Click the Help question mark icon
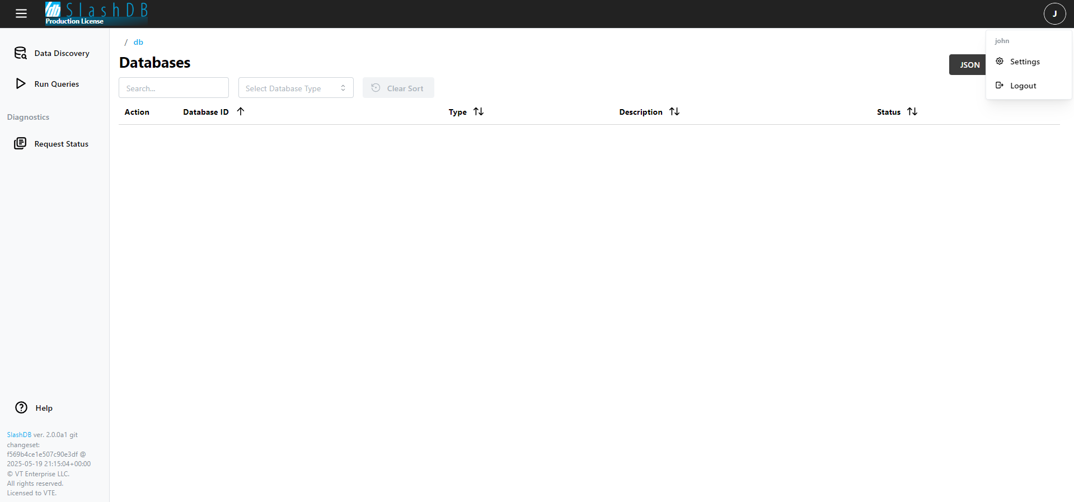 (x=21, y=407)
